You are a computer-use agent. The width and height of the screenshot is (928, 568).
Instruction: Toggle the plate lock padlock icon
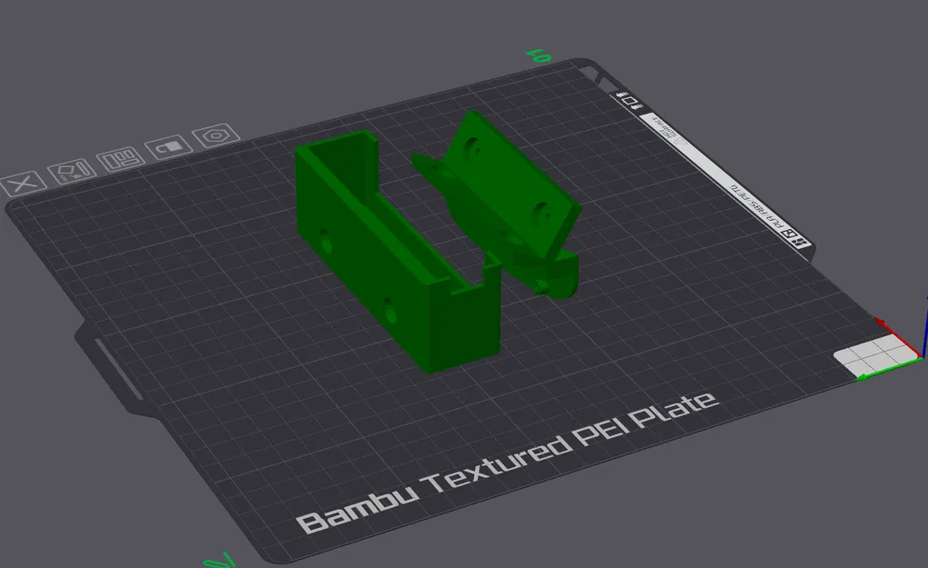(167, 146)
